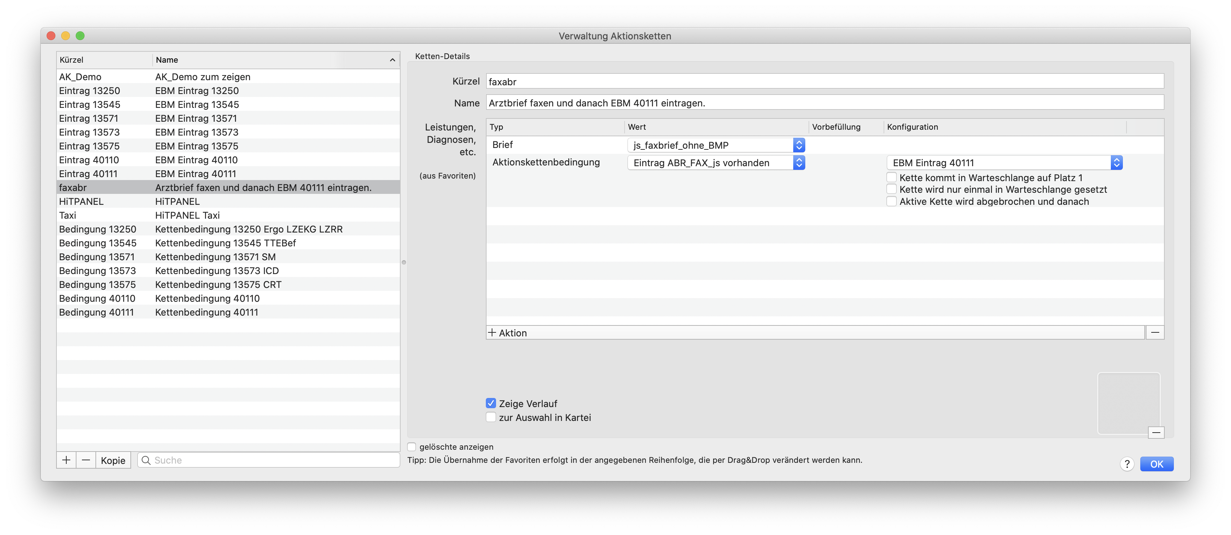Enable zur Auswahl in Kartei

[x=491, y=417]
